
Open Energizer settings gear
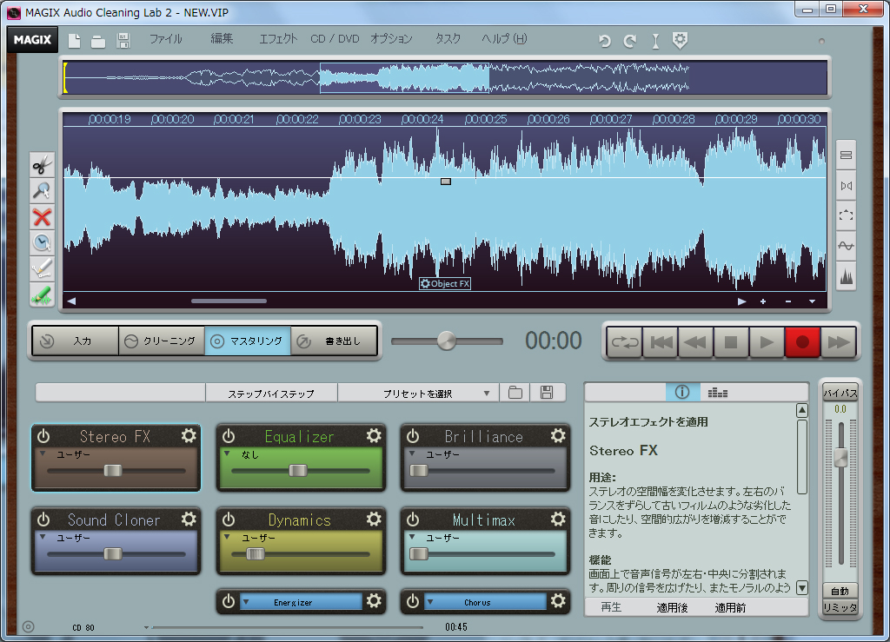(x=374, y=601)
